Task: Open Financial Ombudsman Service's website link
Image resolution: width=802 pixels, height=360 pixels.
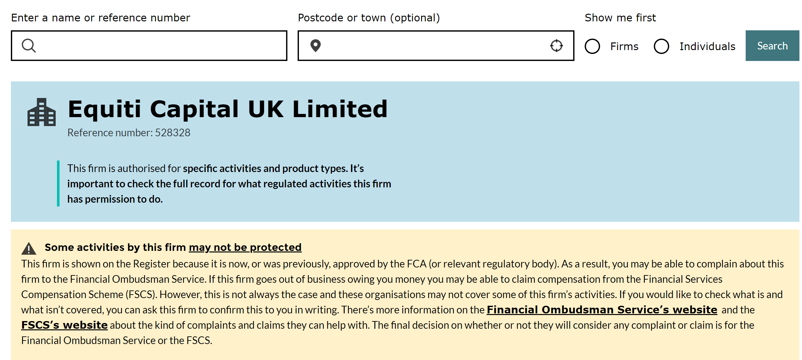Action: [x=602, y=310]
